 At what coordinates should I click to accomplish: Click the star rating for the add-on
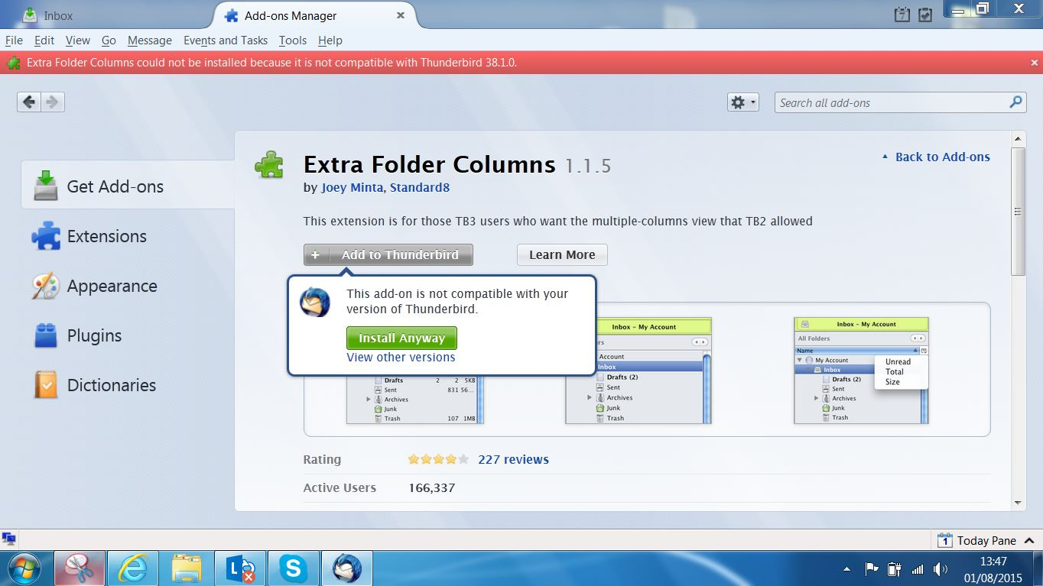click(438, 459)
